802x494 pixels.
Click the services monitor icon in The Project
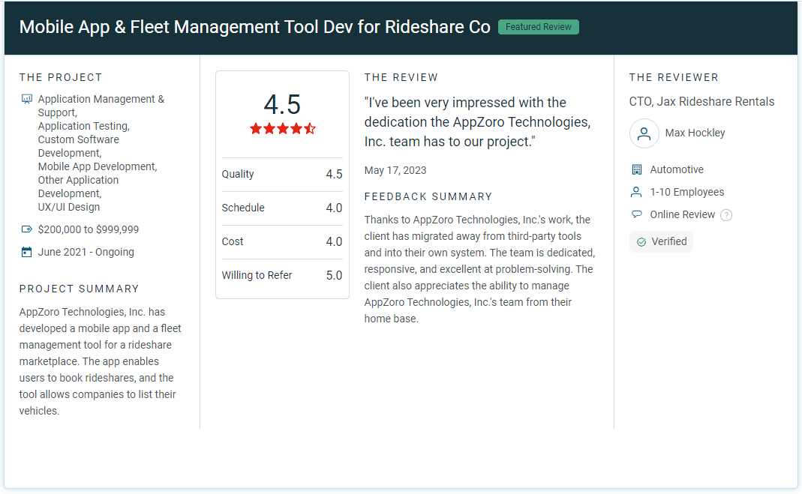(x=27, y=99)
